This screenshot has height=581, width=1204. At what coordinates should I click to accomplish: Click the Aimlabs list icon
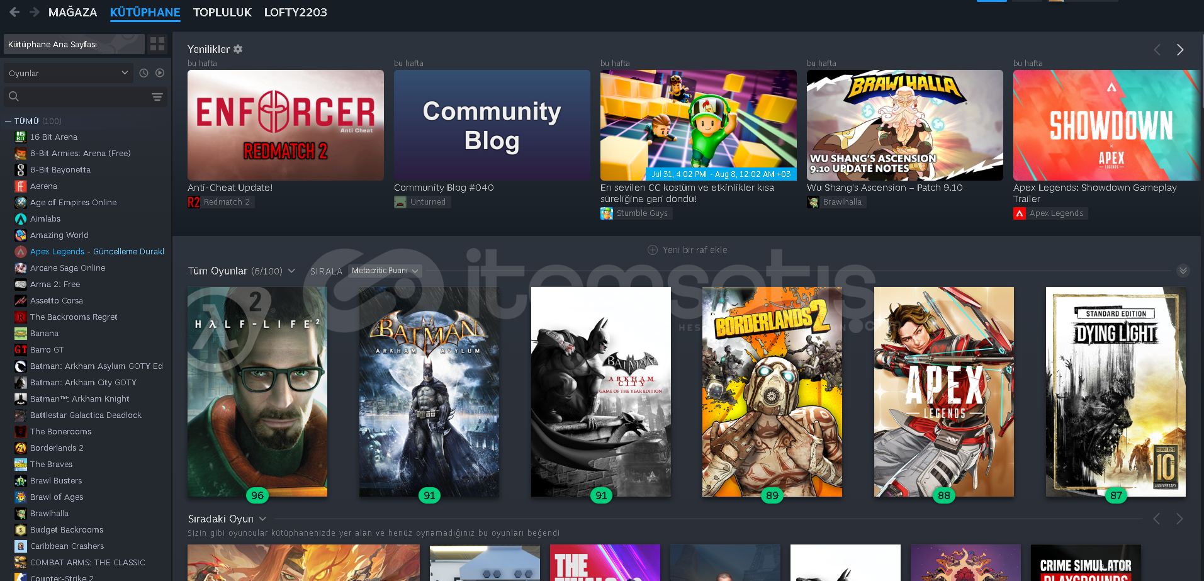20,218
